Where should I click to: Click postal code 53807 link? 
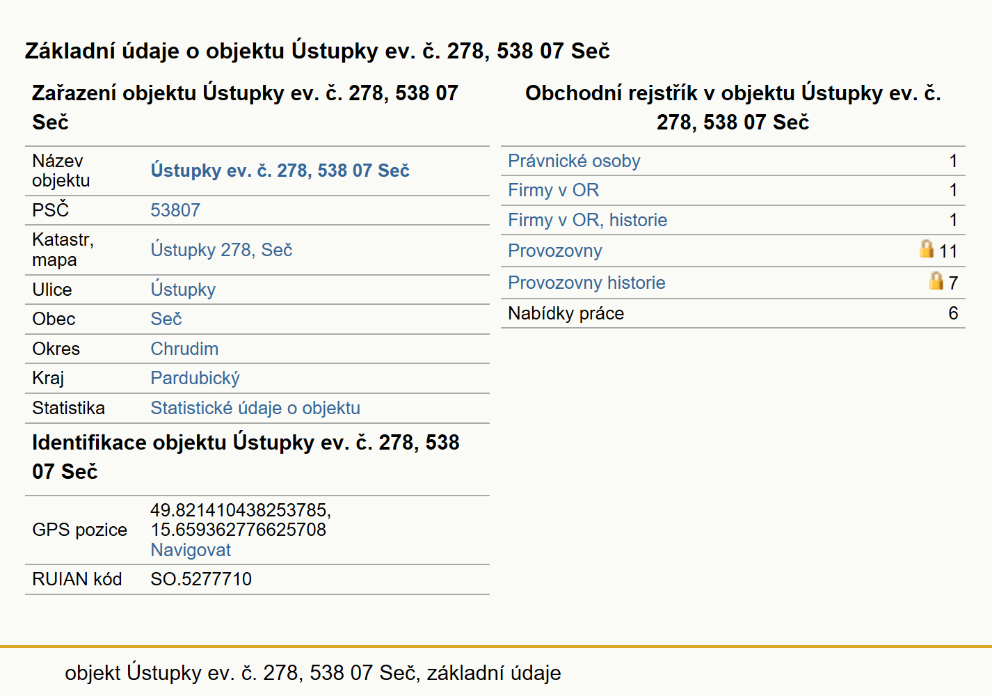(175, 210)
